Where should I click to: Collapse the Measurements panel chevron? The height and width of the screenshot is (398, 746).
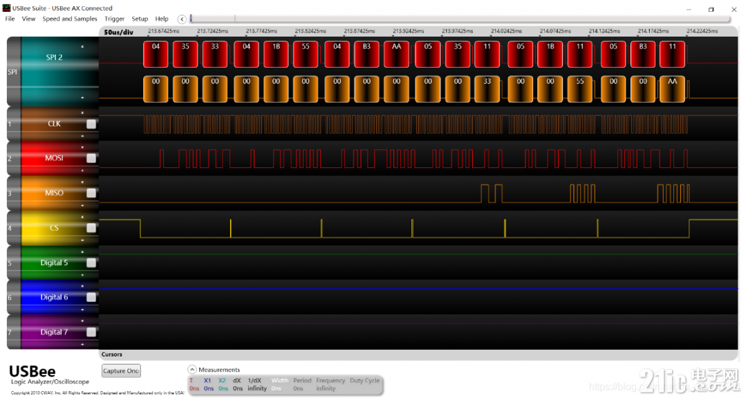click(x=192, y=370)
